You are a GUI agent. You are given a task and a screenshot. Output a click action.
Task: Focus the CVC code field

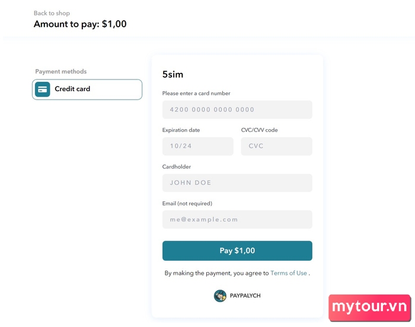point(277,146)
